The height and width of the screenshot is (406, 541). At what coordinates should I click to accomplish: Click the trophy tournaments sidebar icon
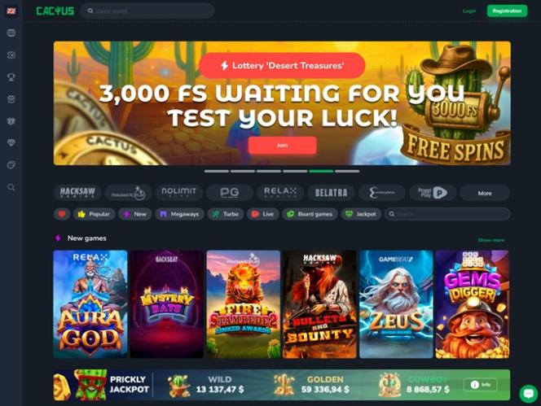coord(11,77)
